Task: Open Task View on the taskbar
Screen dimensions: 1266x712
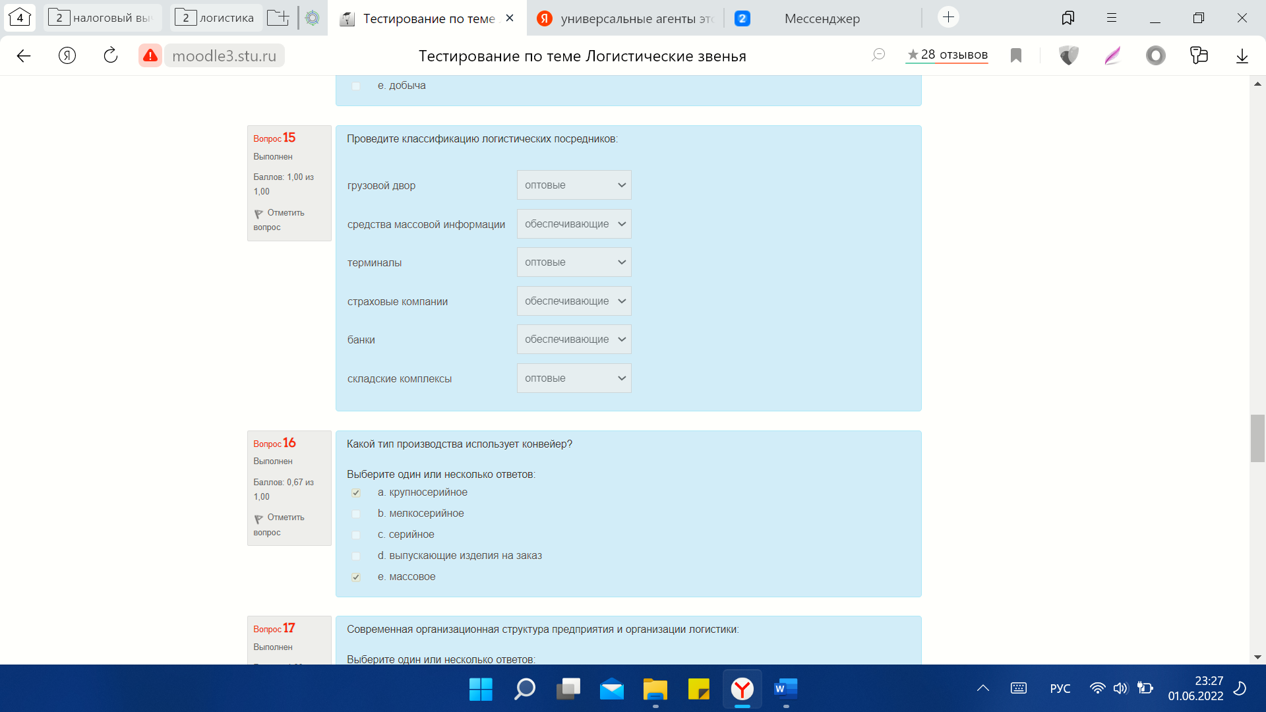Action: (568, 689)
